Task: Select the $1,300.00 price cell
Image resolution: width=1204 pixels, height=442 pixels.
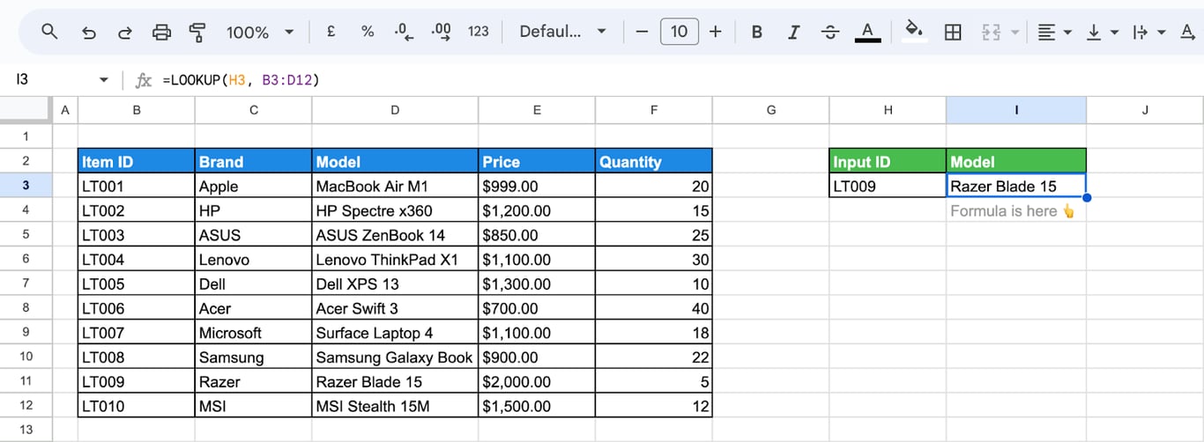Action: [537, 284]
